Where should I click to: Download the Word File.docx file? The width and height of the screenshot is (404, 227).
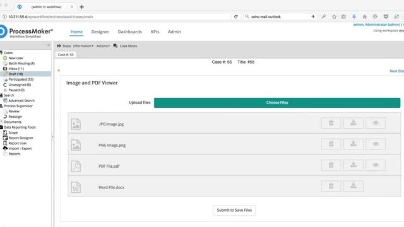353,187
